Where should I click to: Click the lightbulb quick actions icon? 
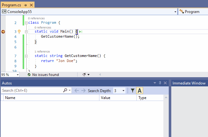coord(19,32)
